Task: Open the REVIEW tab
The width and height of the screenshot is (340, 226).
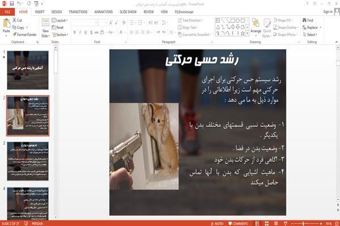Action: 148,12
